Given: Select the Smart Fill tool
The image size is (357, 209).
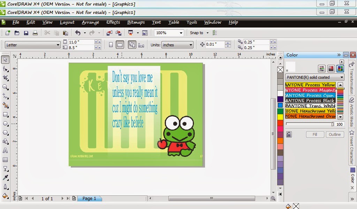Looking at the screenshot, I should click(x=5, y=105).
